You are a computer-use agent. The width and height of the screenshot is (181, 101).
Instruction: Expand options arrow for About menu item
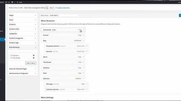[83, 57]
